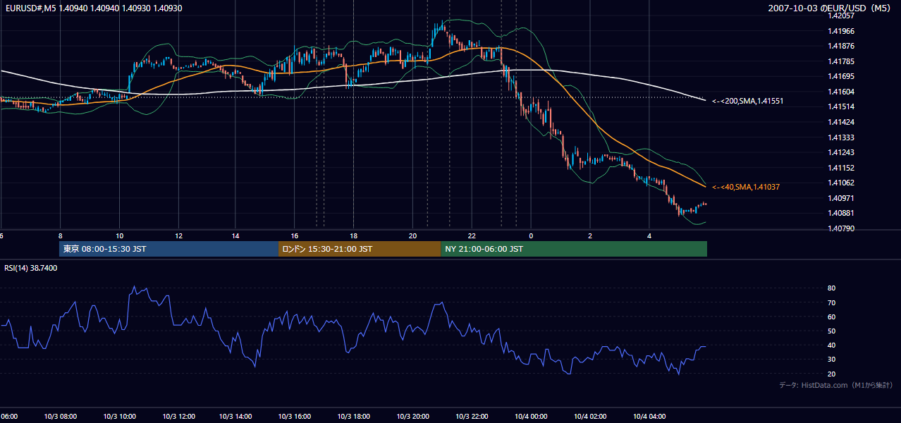This screenshot has height=423, width=901.
Task: Click midnight hour tick 0 above NY bar
Action: click(531, 235)
